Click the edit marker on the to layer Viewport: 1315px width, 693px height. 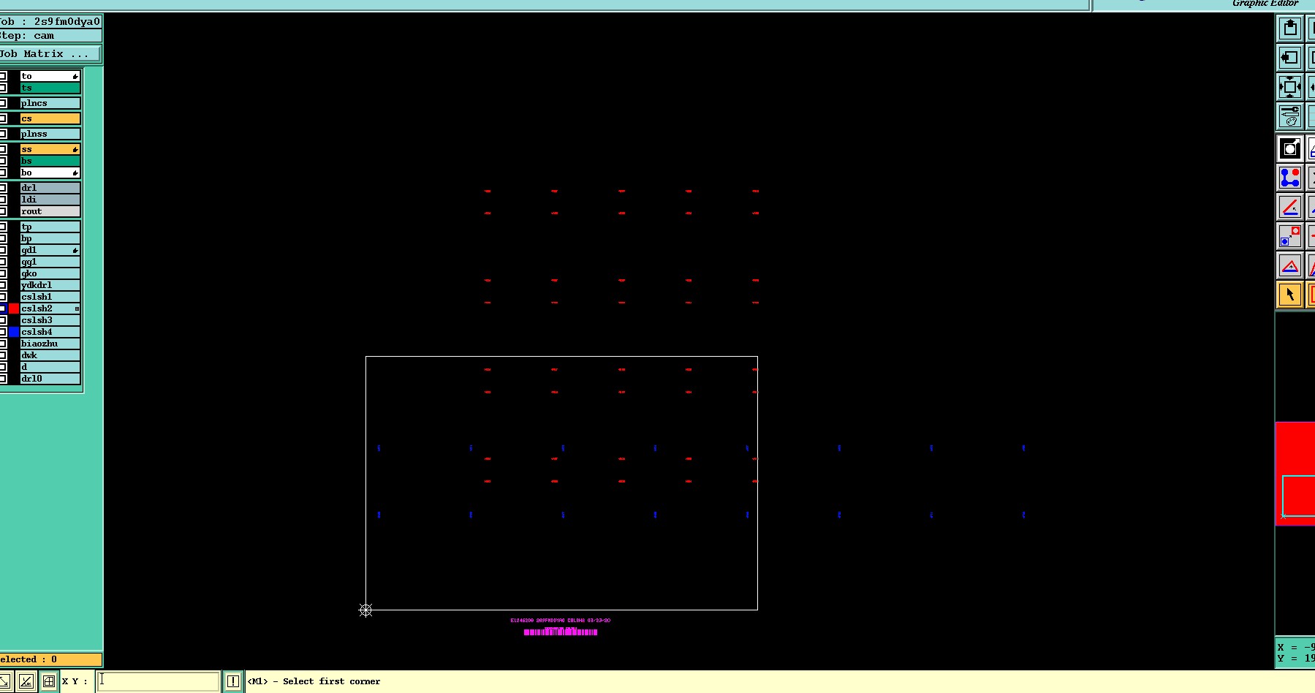coord(75,76)
